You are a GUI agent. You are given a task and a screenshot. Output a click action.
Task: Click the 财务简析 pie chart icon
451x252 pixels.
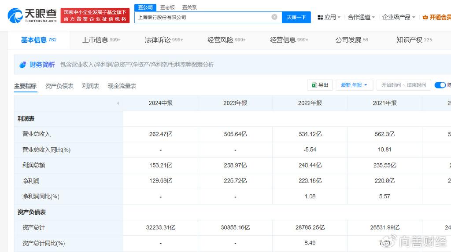23,65
